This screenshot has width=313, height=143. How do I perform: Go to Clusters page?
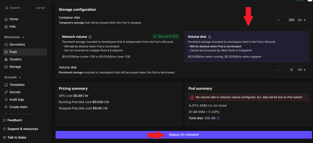[x=25, y=59]
